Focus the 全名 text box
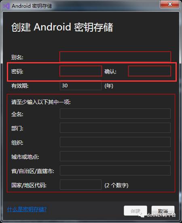 115,113
